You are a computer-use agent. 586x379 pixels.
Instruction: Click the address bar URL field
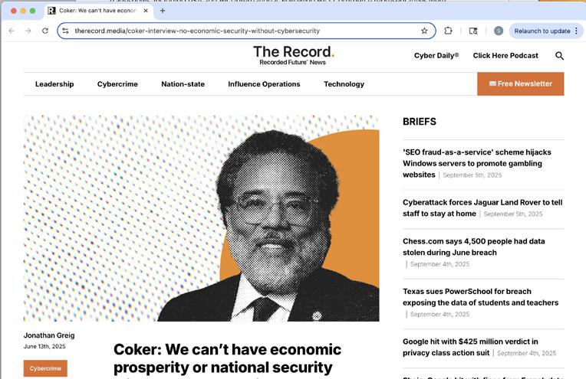pyautogui.click(x=245, y=31)
